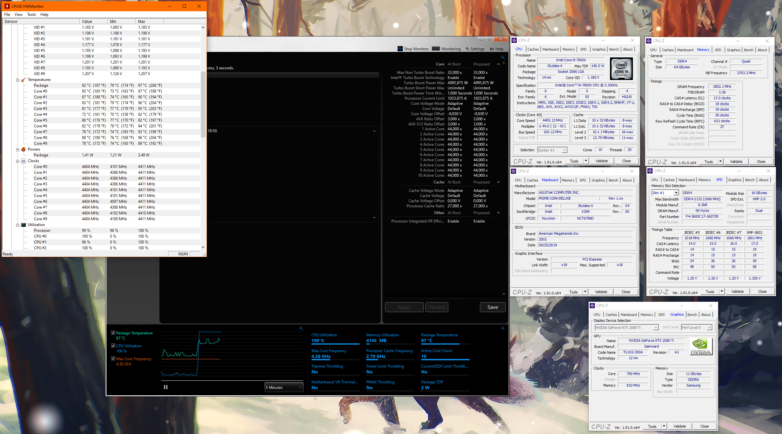Open the Help menu in HWMonitor
The width and height of the screenshot is (782, 434).
44,15
